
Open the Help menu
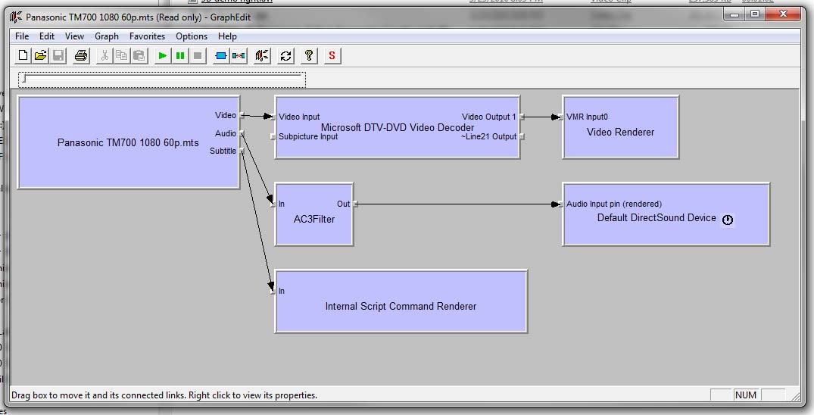(227, 36)
